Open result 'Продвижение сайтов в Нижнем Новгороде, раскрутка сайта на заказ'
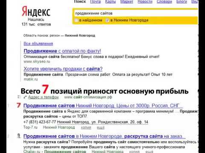205x153 pixels. click(104, 136)
